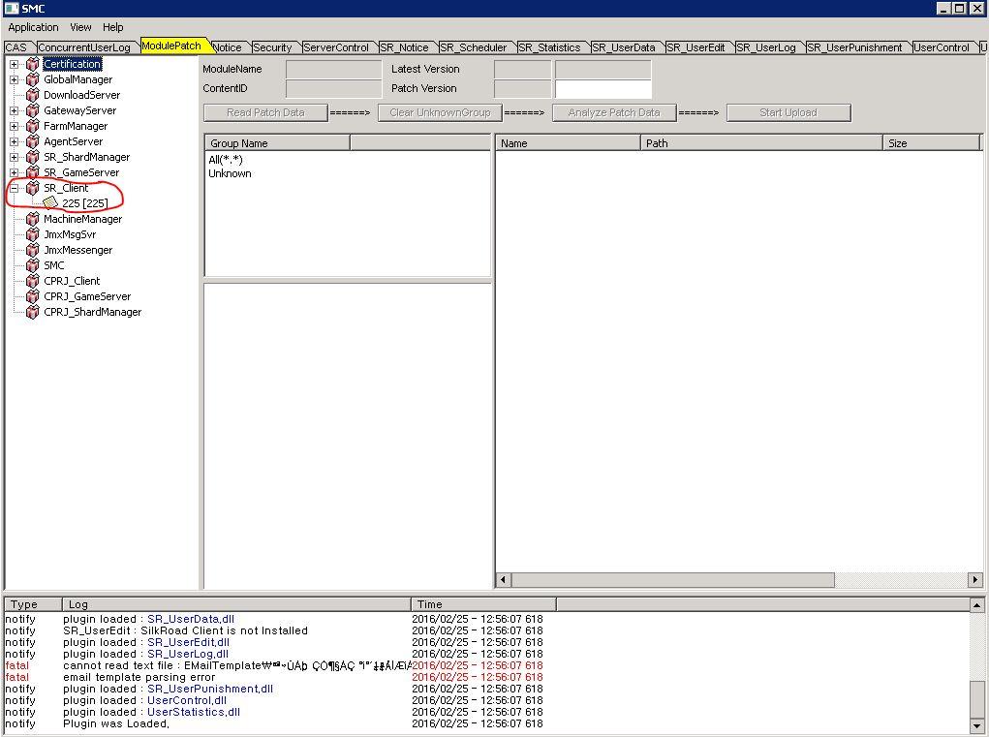989x737 pixels.
Task: Click the Certification module package icon
Action: pyautogui.click(x=33, y=64)
